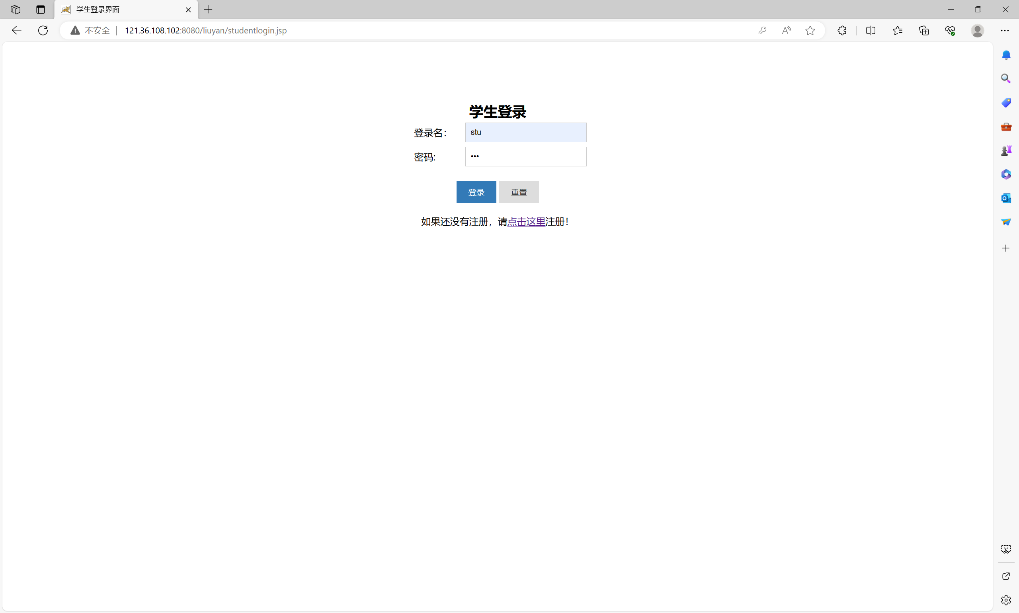Click the 不安全 site security warning
This screenshot has height=613, width=1019.
tap(91, 30)
